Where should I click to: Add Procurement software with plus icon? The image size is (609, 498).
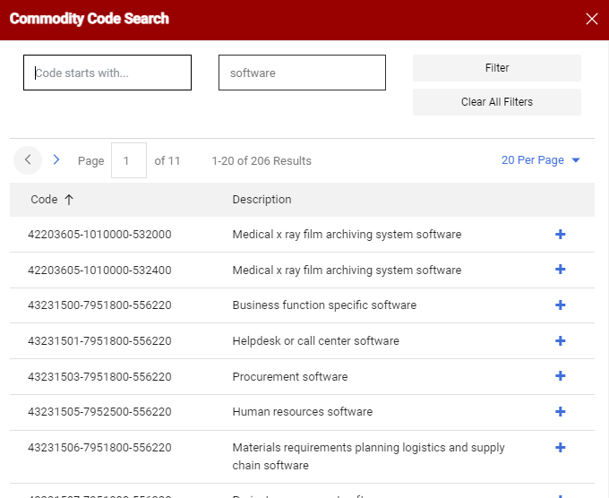pos(561,376)
